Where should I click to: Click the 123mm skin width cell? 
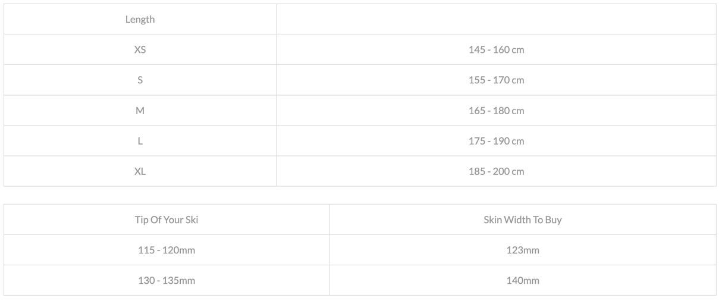522,250
